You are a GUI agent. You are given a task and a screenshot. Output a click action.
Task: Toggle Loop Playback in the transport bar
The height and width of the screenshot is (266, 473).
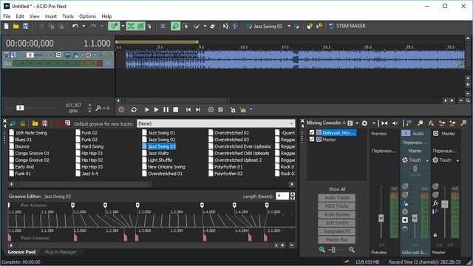(134, 110)
